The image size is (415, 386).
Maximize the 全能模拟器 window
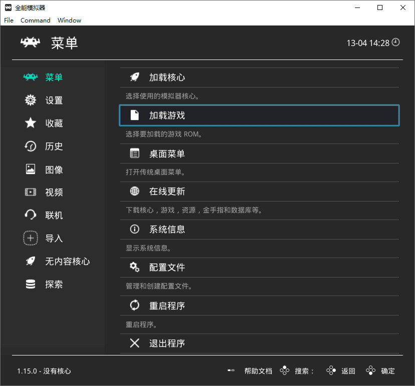point(380,7)
